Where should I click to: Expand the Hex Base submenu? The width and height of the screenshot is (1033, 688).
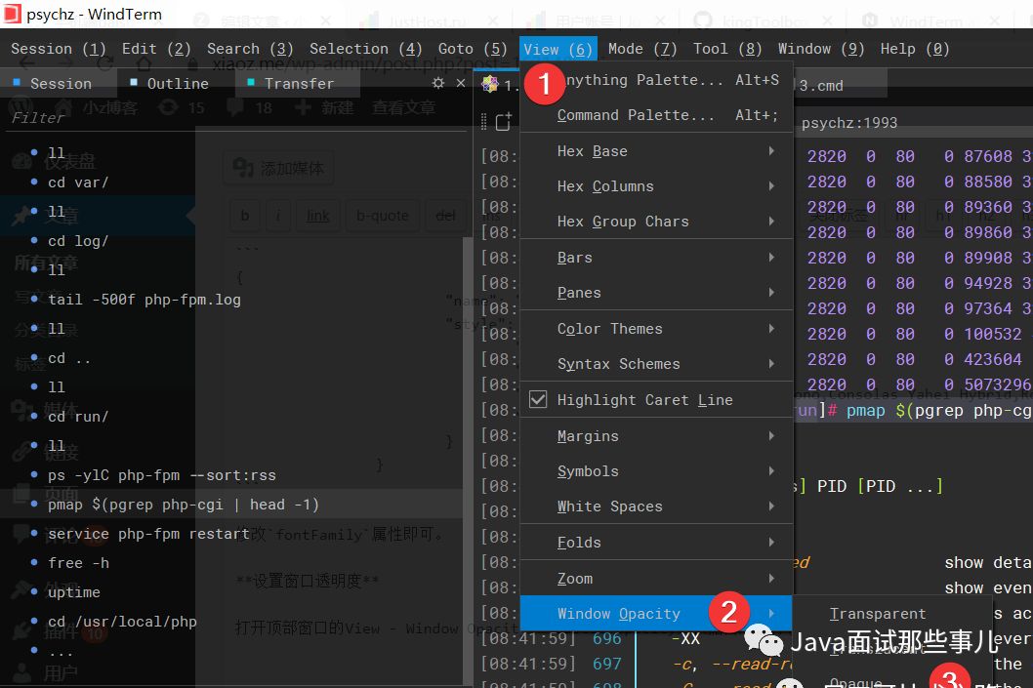(x=657, y=151)
